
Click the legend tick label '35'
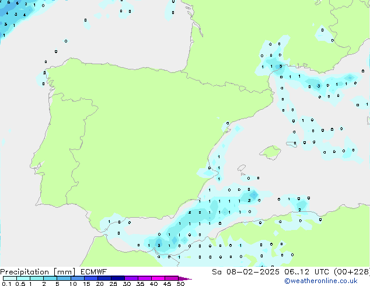pyautogui.click(x=140, y=284)
